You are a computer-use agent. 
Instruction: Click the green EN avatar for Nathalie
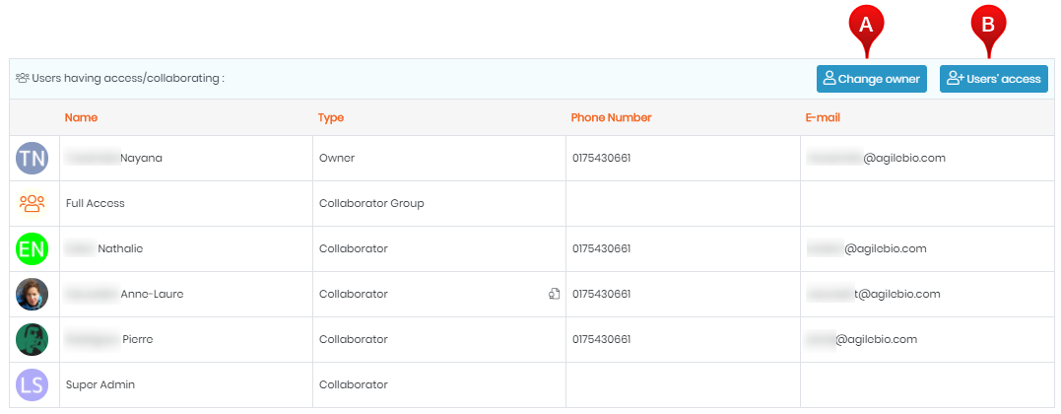tap(32, 248)
